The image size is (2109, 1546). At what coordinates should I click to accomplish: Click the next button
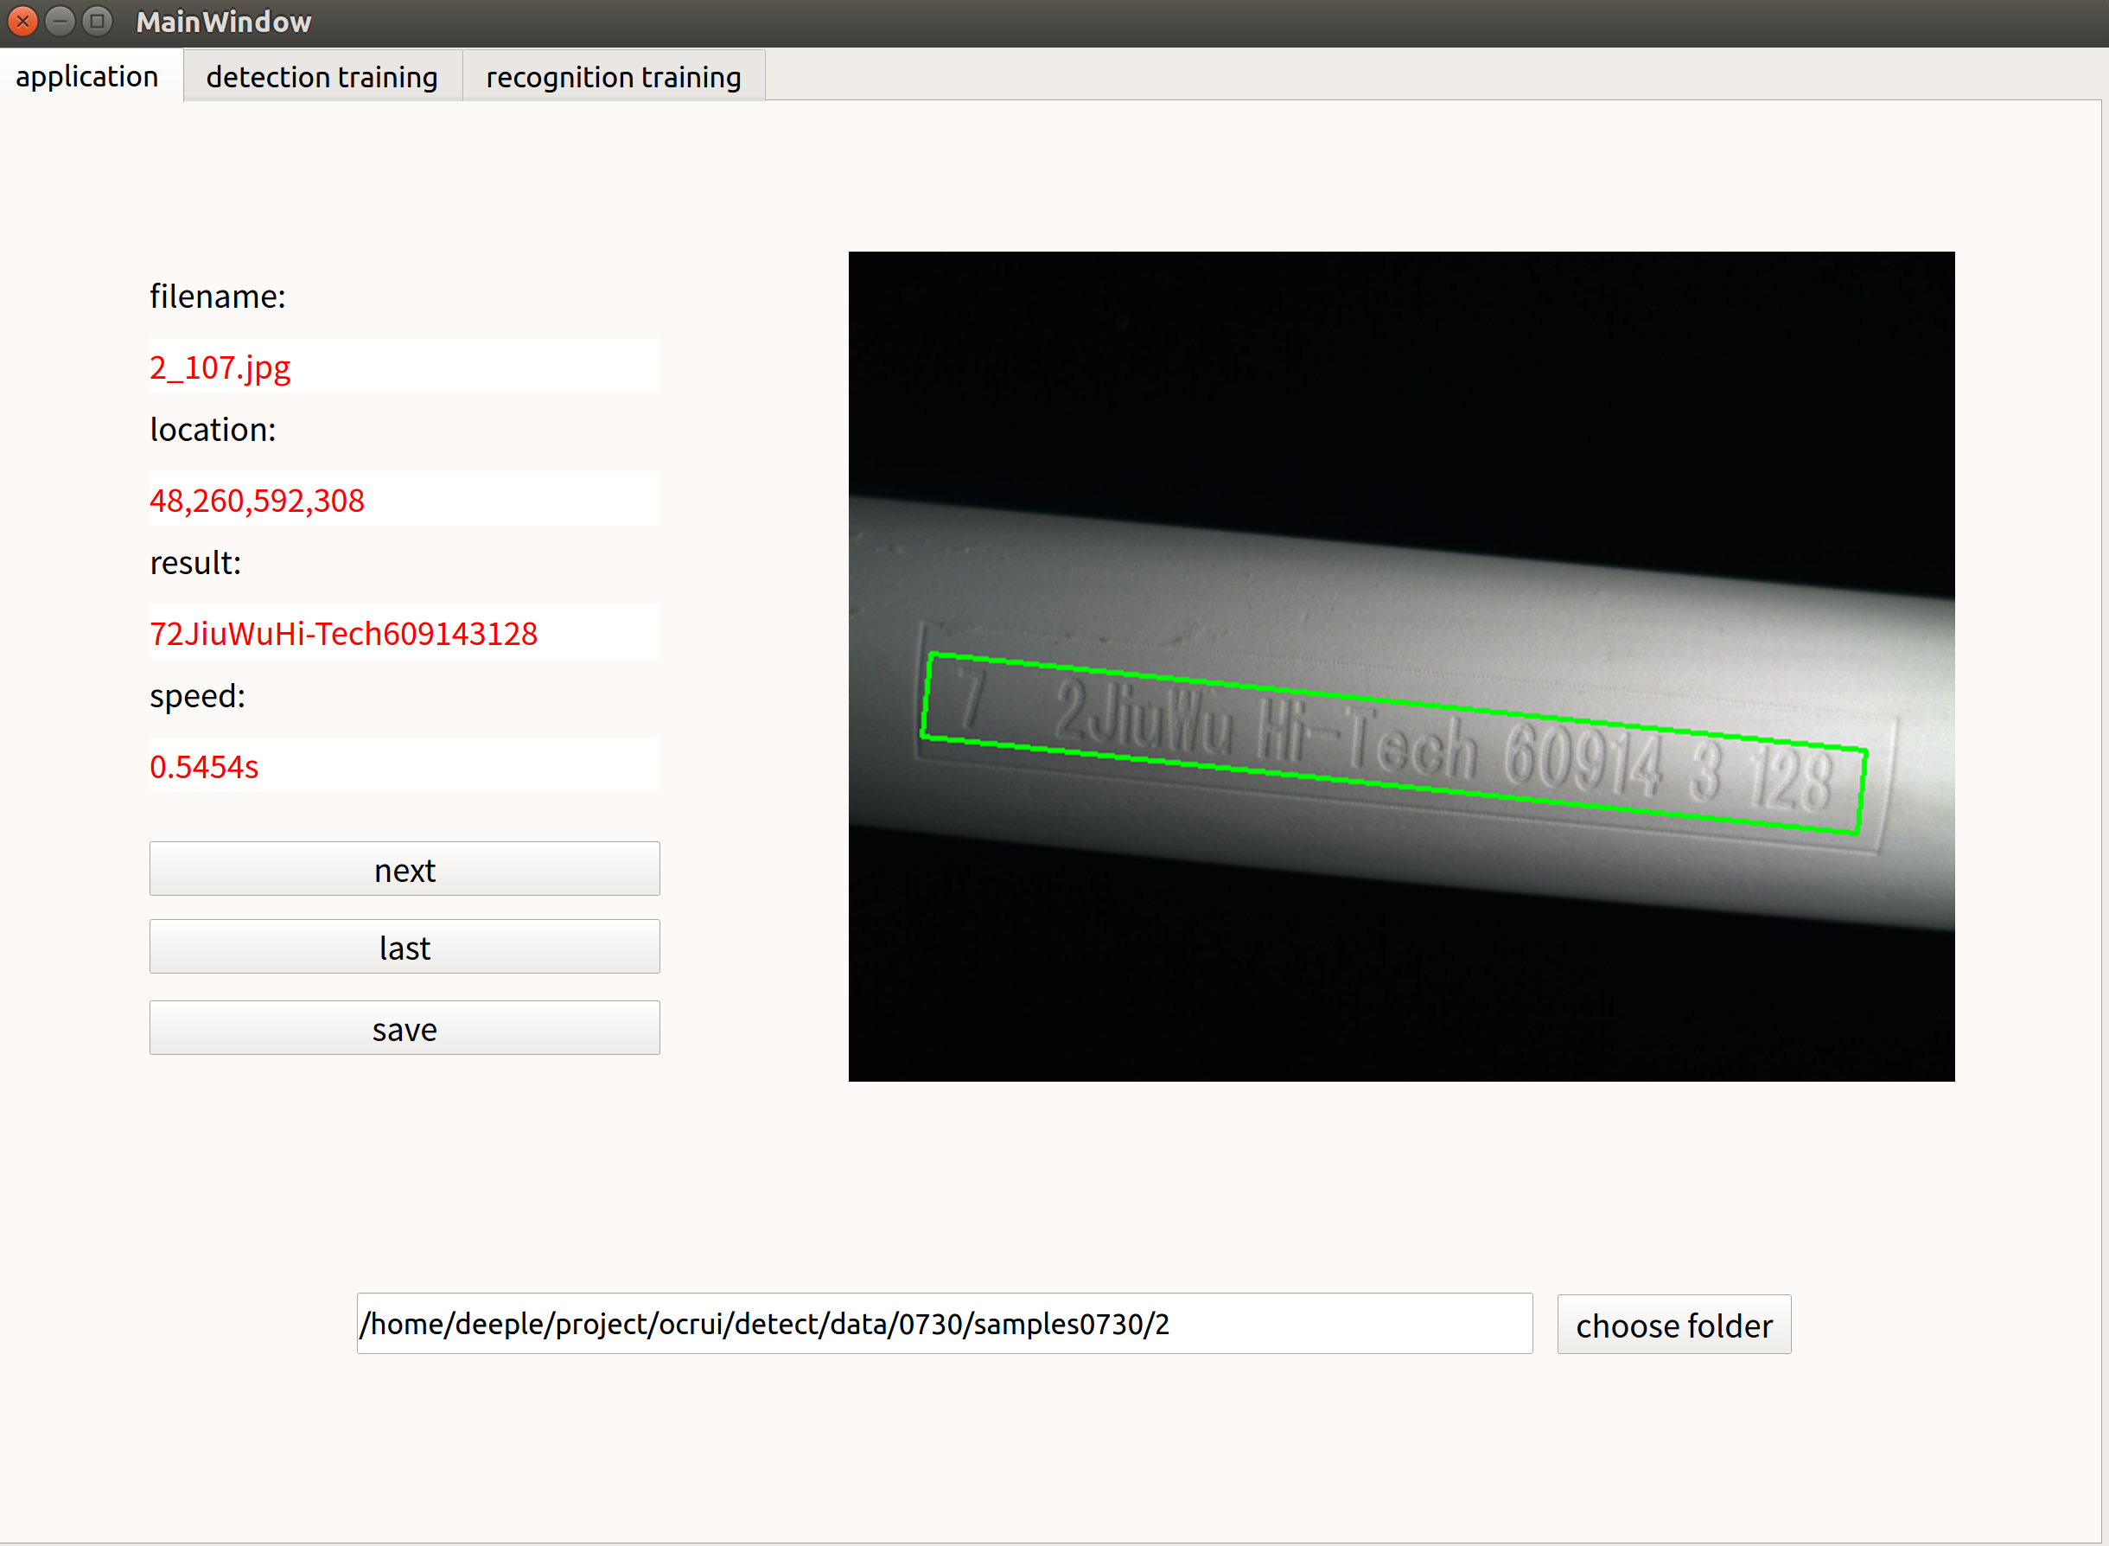[404, 869]
